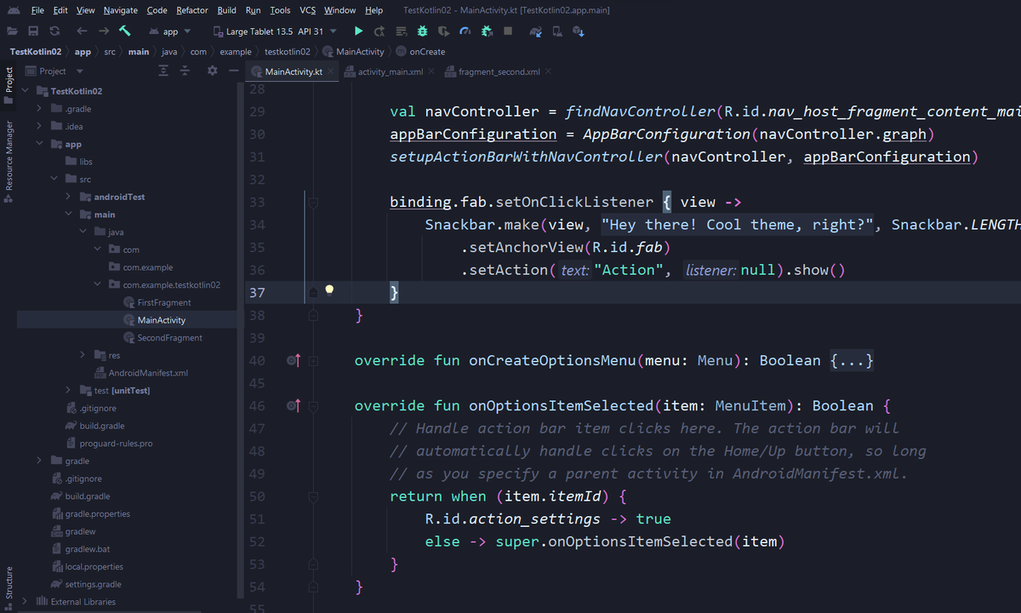Click the light bulb intention icon on line 37
This screenshot has width=1021, height=613.
click(x=329, y=289)
